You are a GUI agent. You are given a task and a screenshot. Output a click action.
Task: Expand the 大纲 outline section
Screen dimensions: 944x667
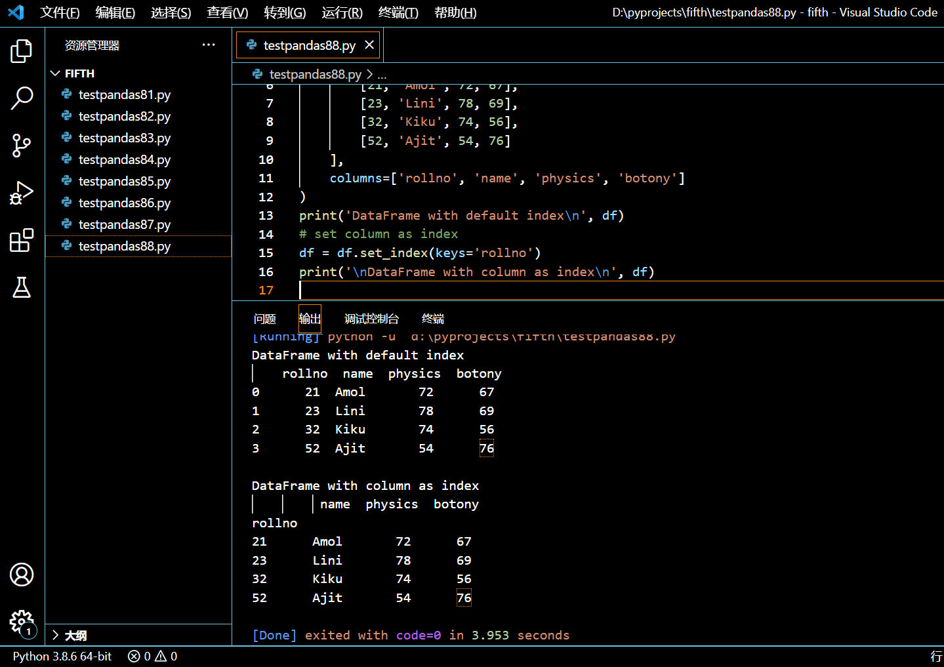56,635
